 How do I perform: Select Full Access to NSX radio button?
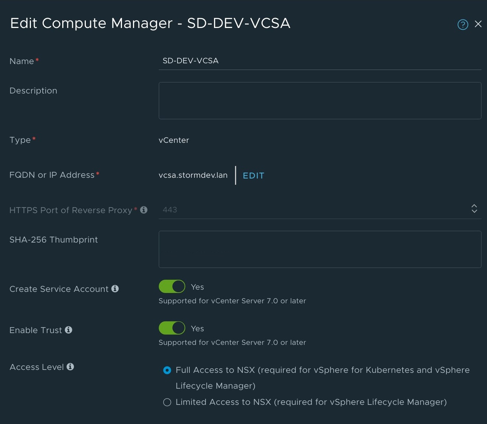(167, 370)
